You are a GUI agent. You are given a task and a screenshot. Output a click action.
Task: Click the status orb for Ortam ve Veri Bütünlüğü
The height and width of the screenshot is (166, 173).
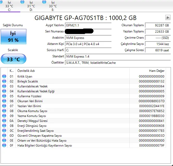(x=4, y=140)
